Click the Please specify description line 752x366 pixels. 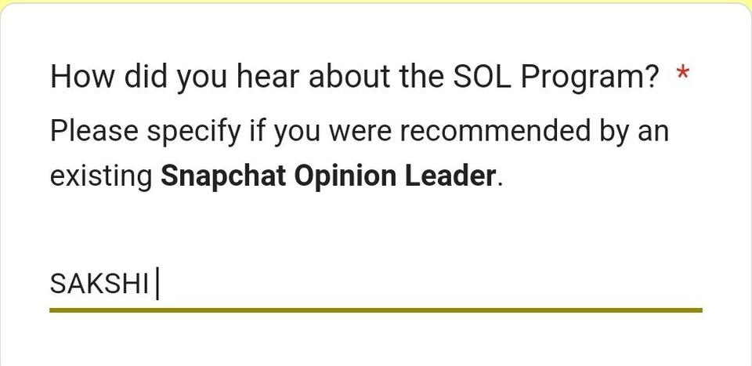[359, 130]
